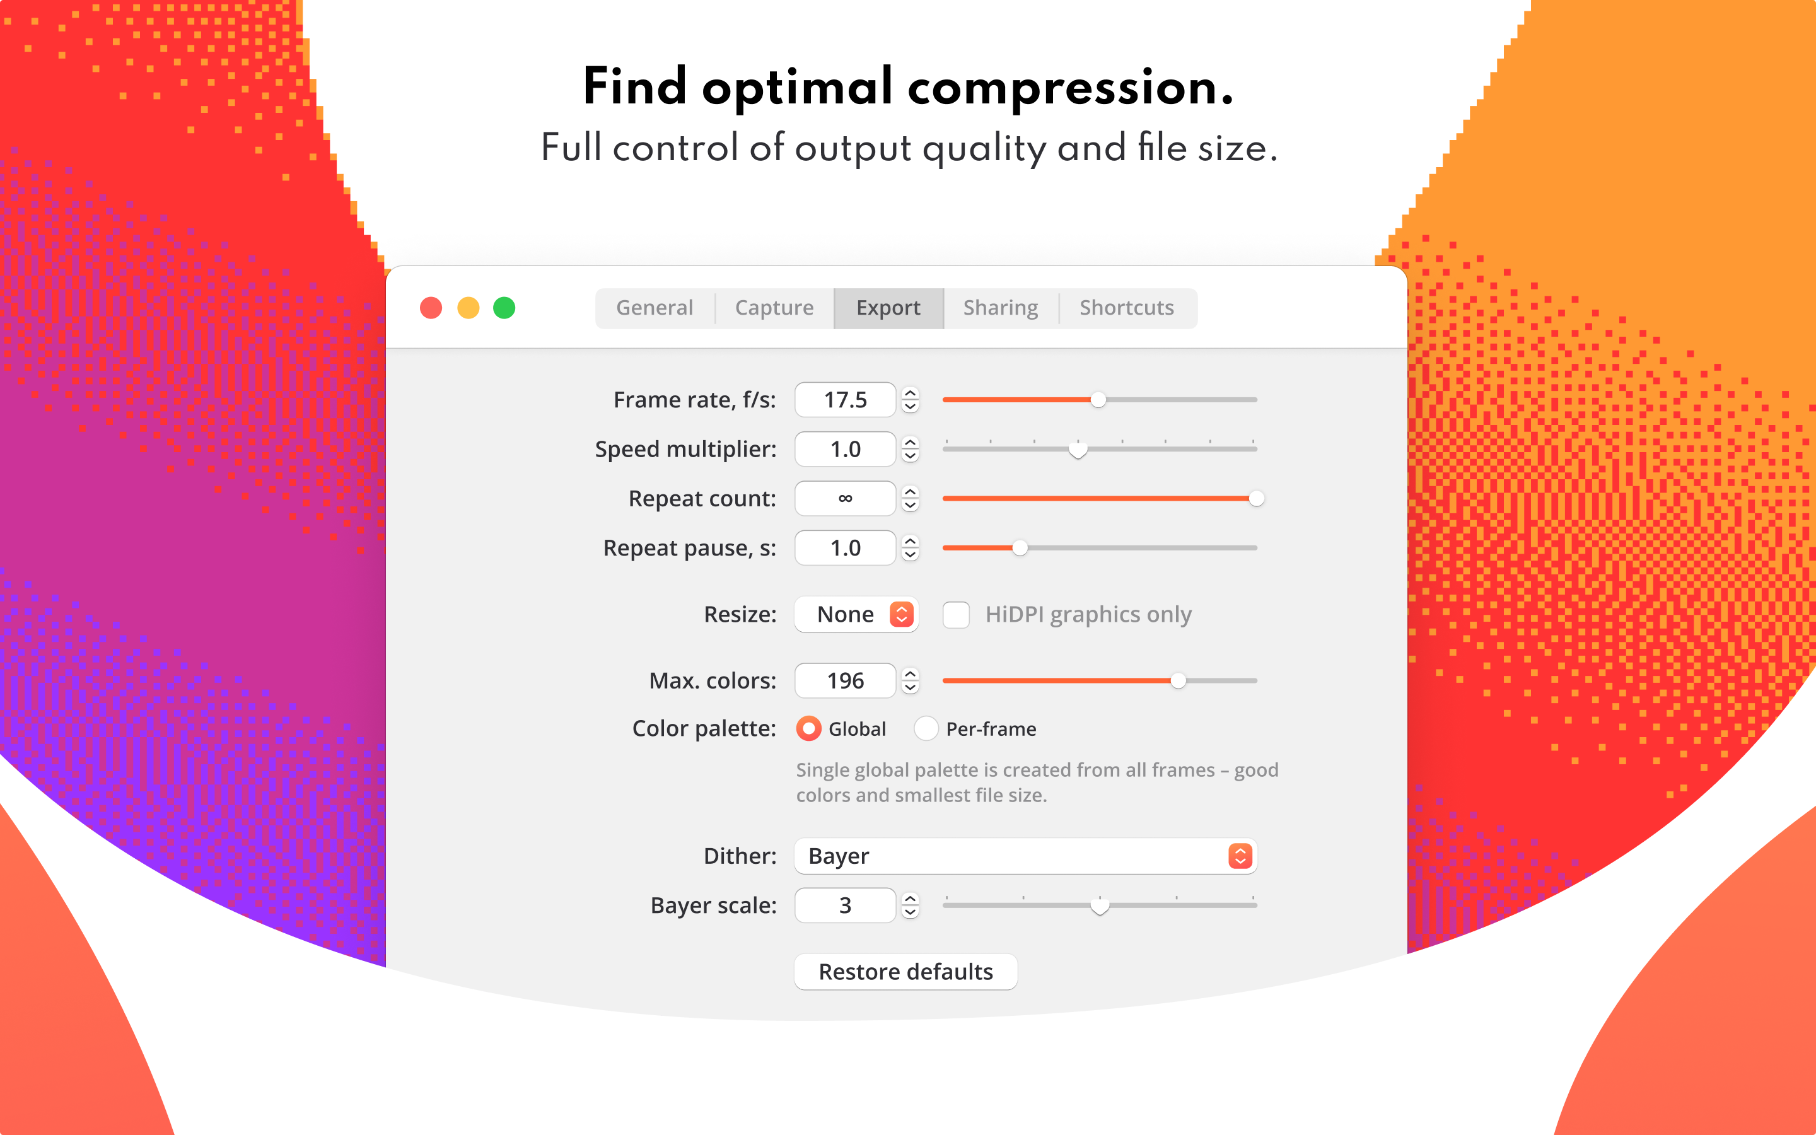The width and height of the screenshot is (1816, 1135).
Task: Open the Resize dropdown set to None
Action: coord(856,615)
